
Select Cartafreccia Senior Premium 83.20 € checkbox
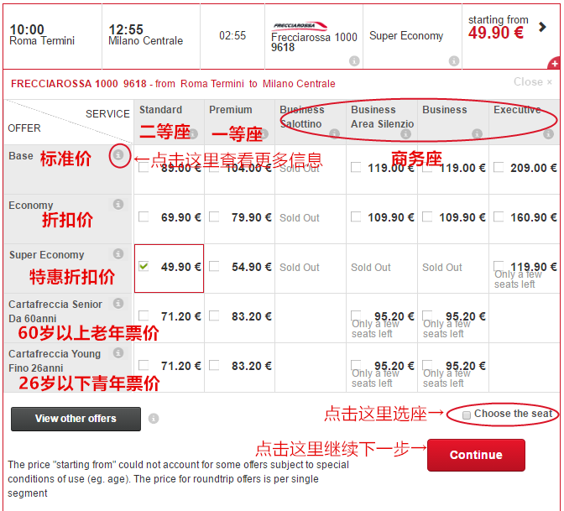pyautogui.click(x=214, y=316)
